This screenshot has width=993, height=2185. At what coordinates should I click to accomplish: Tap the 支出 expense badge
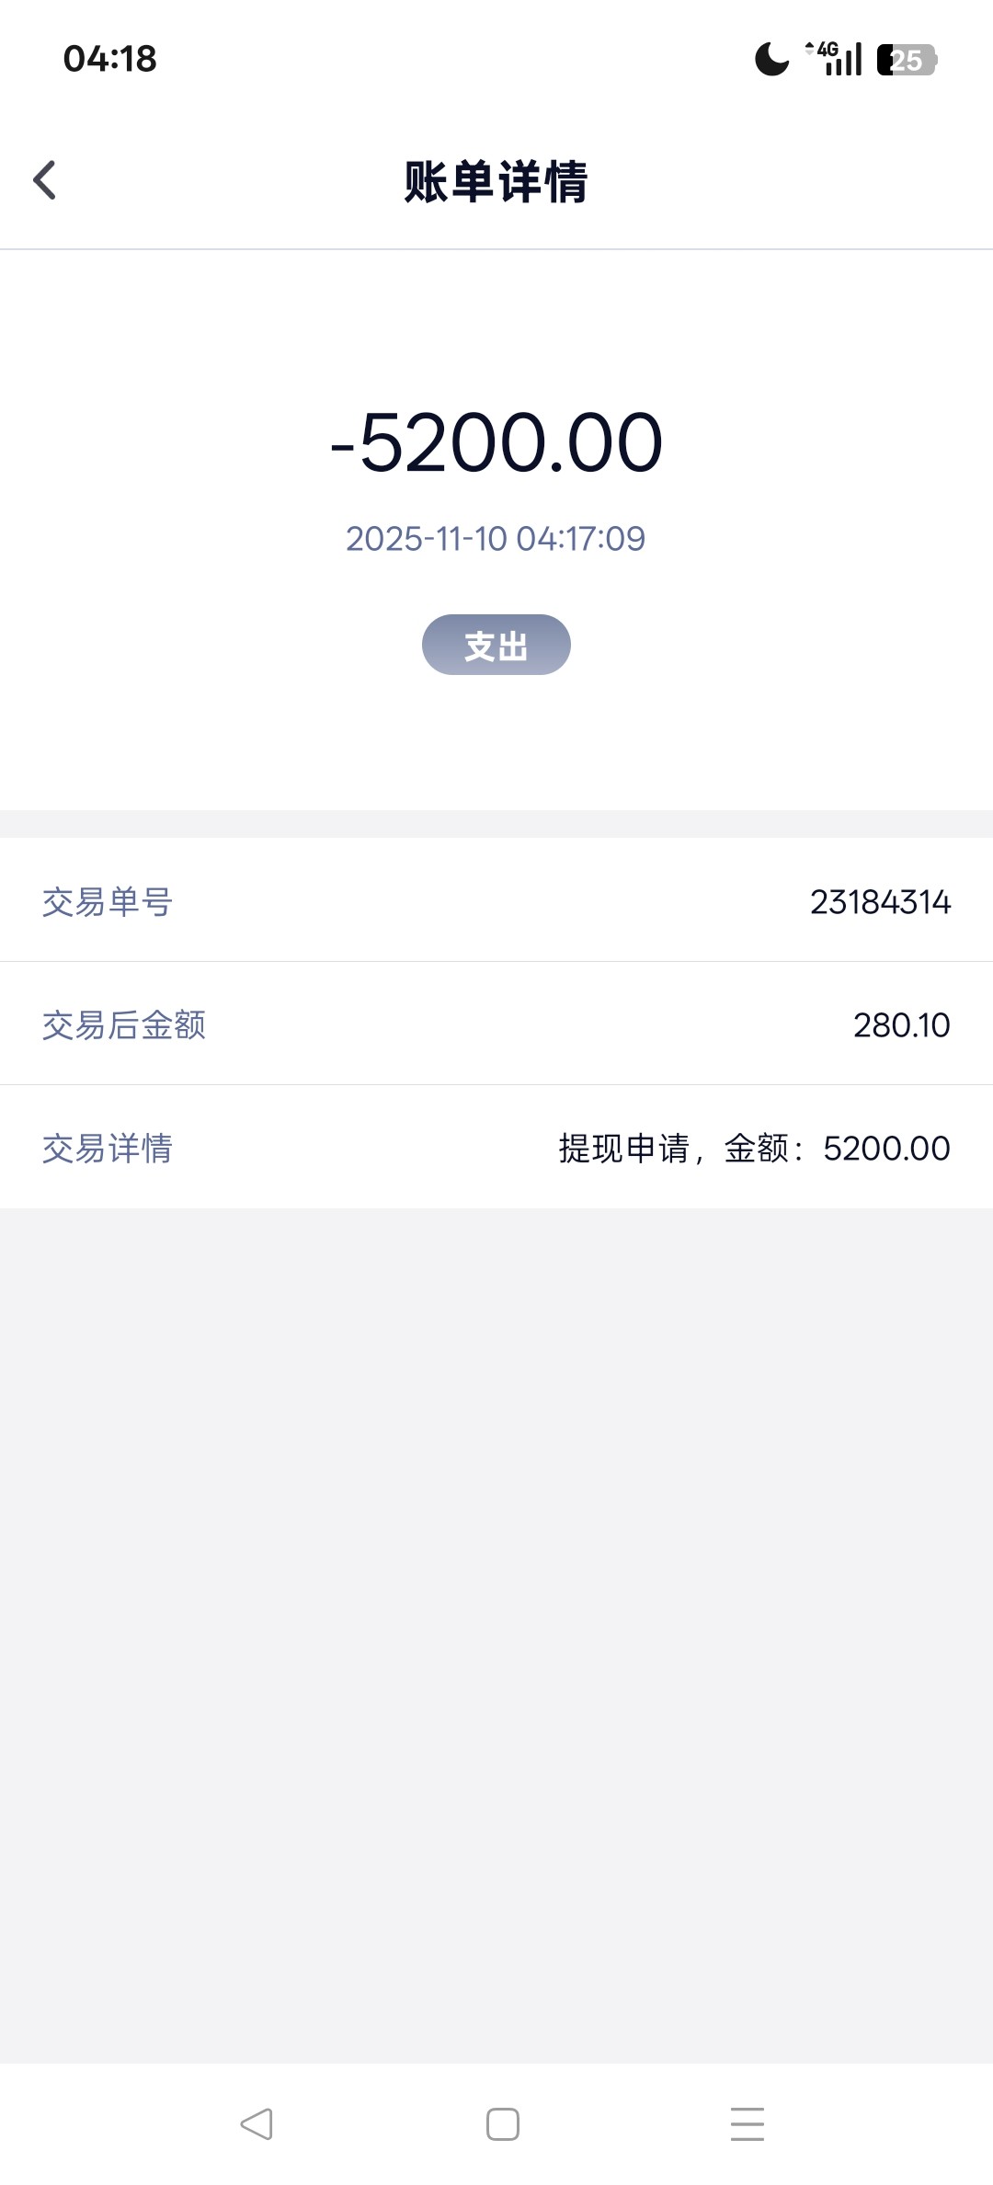coord(496,645)
